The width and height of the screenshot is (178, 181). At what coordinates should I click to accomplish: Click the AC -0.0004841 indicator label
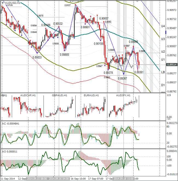coord(11,124)
